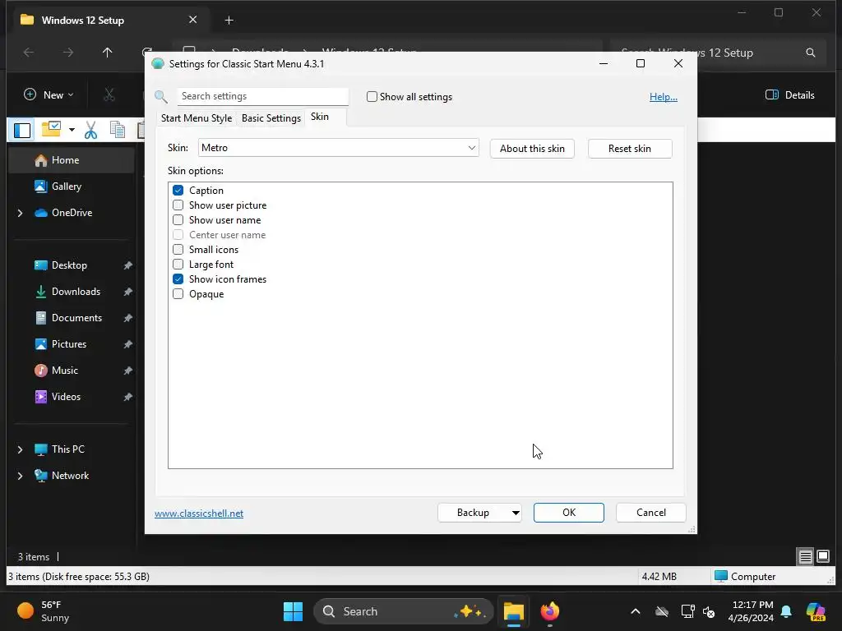Click the search magnifier icon in Explorer search box
842x631 pixels.
click(x=811, y=53)
